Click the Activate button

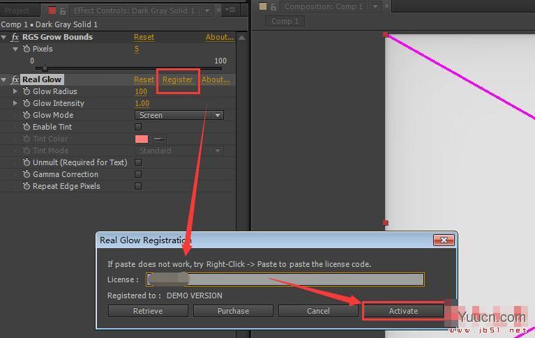coord(403,311)
